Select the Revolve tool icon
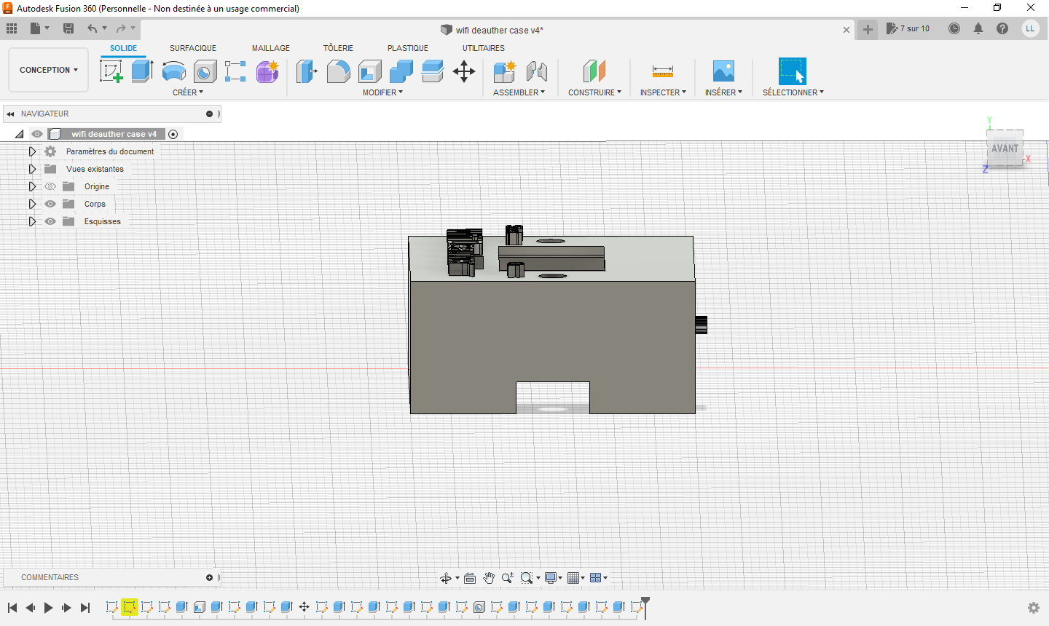The height and width of the screenshot is (626, 1049). (x=173, y=71)
